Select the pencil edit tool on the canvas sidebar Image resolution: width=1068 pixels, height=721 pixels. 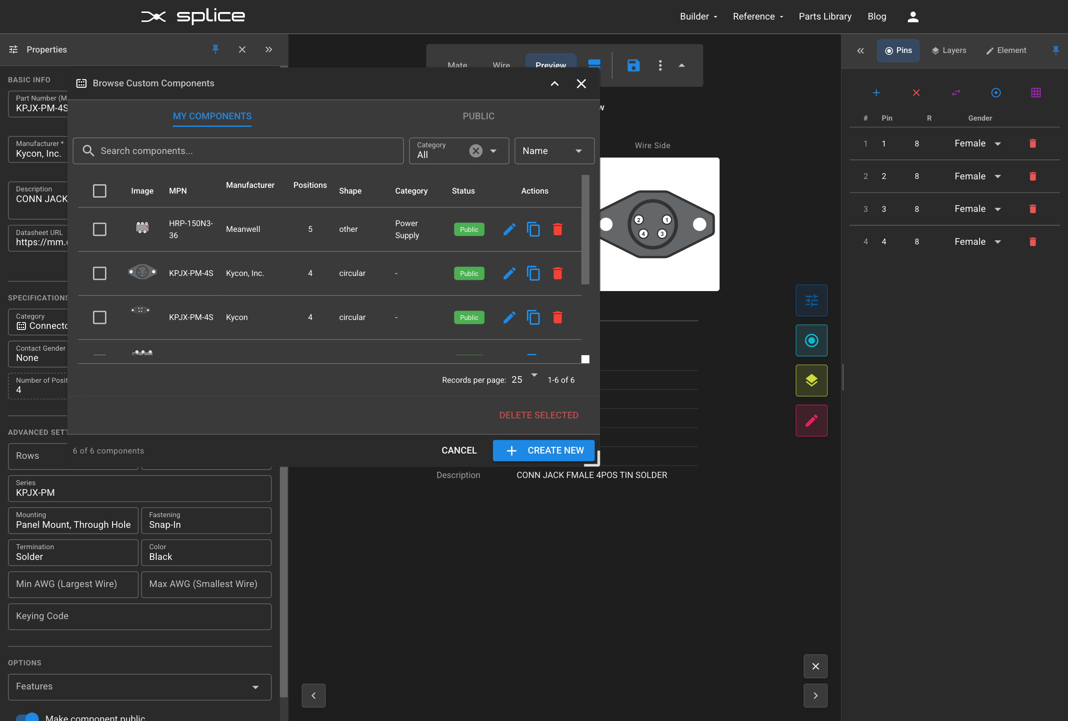811,420
